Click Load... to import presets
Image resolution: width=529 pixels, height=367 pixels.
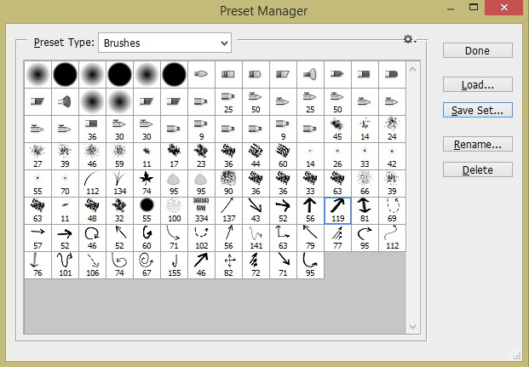pyautogui.click(x=477, y=84)
